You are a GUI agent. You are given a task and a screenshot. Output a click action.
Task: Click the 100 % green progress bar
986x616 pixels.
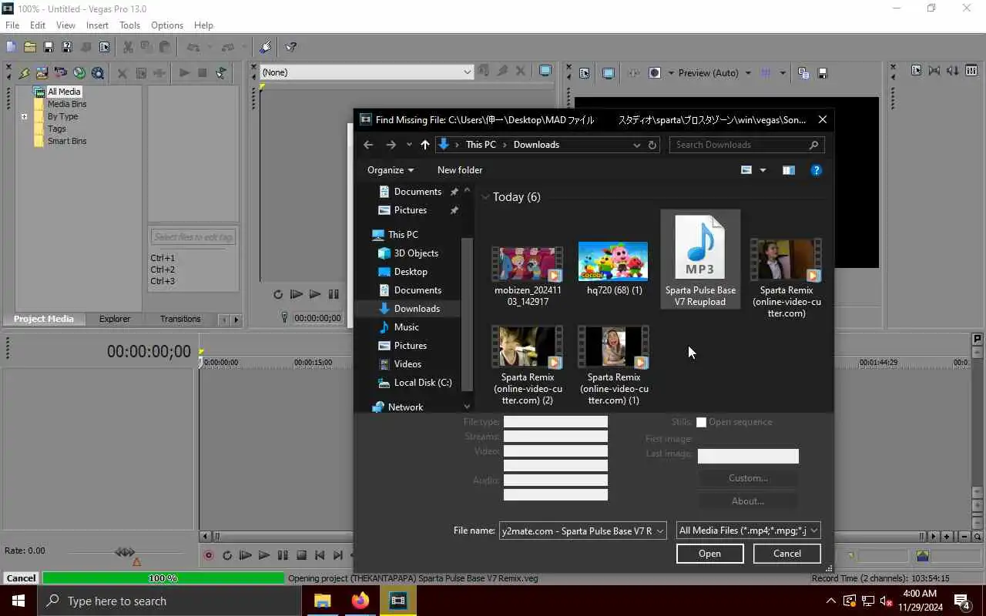pos(163,578)
